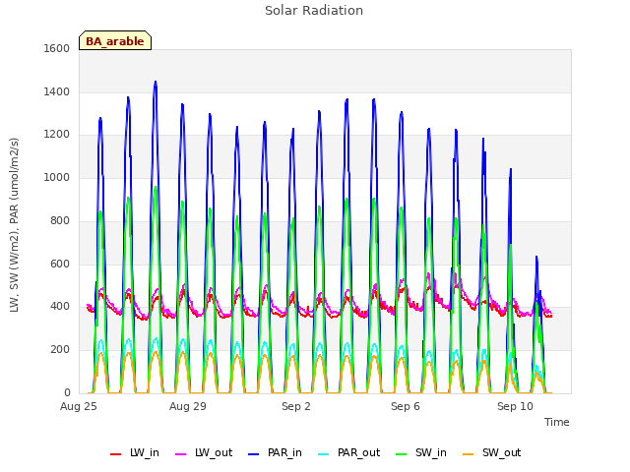Click the red LW_in legend swatch

coord(115,454)
